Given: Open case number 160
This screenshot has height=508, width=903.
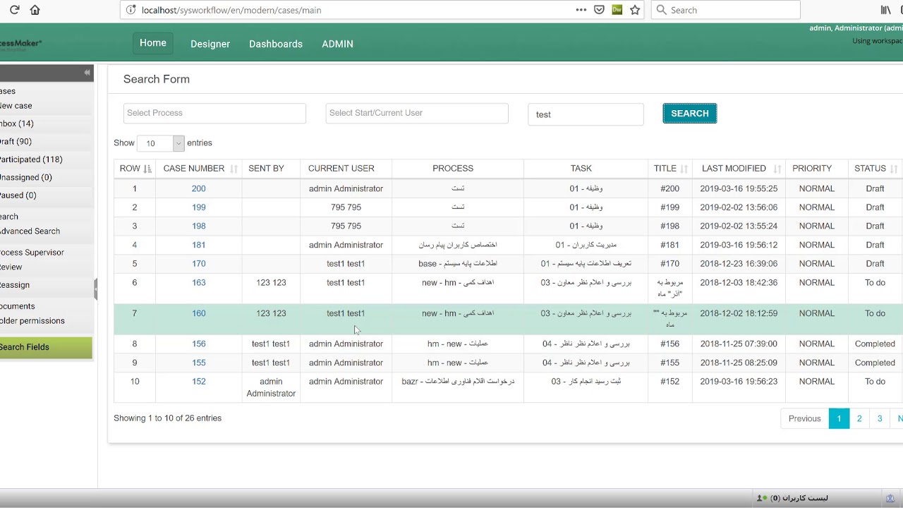Looking at the screenshot, I should tap(199, 313).
